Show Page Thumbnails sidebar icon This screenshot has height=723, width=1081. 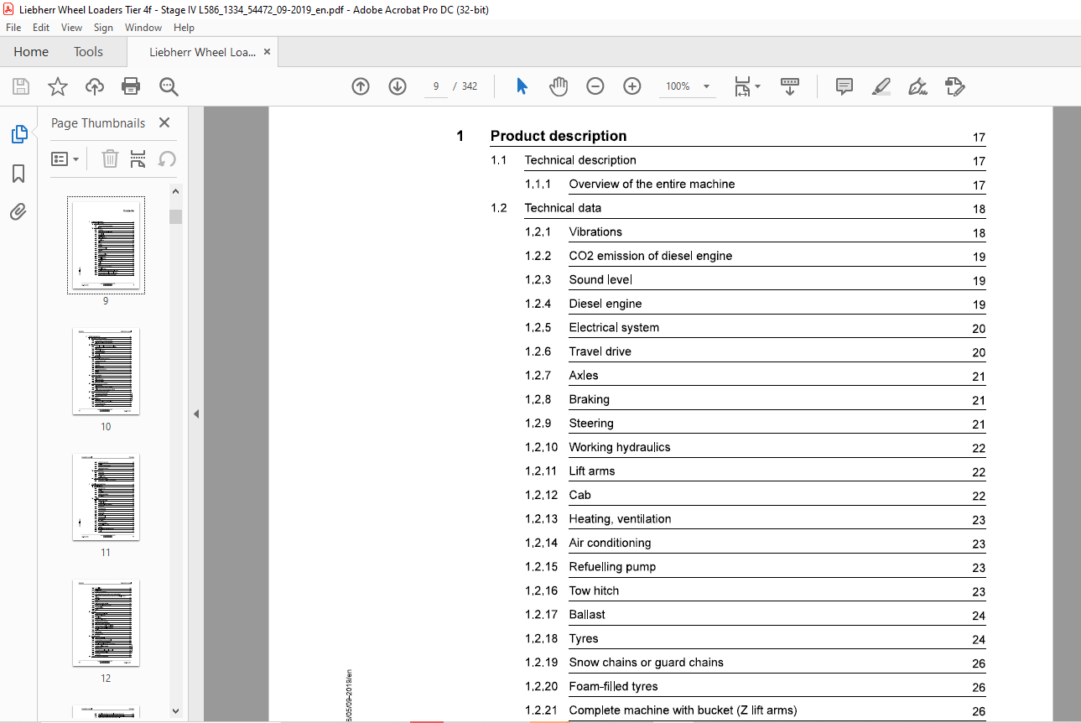[18, 134]
